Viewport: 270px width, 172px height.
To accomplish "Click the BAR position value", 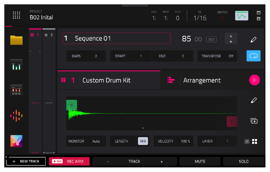I will coord(154,18).
